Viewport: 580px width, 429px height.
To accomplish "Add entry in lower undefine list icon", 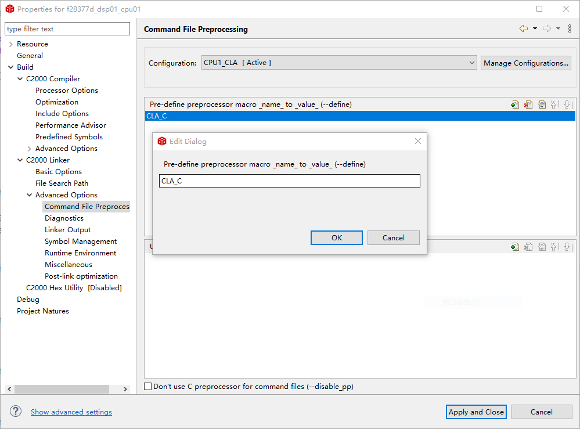I will point(515,247).
